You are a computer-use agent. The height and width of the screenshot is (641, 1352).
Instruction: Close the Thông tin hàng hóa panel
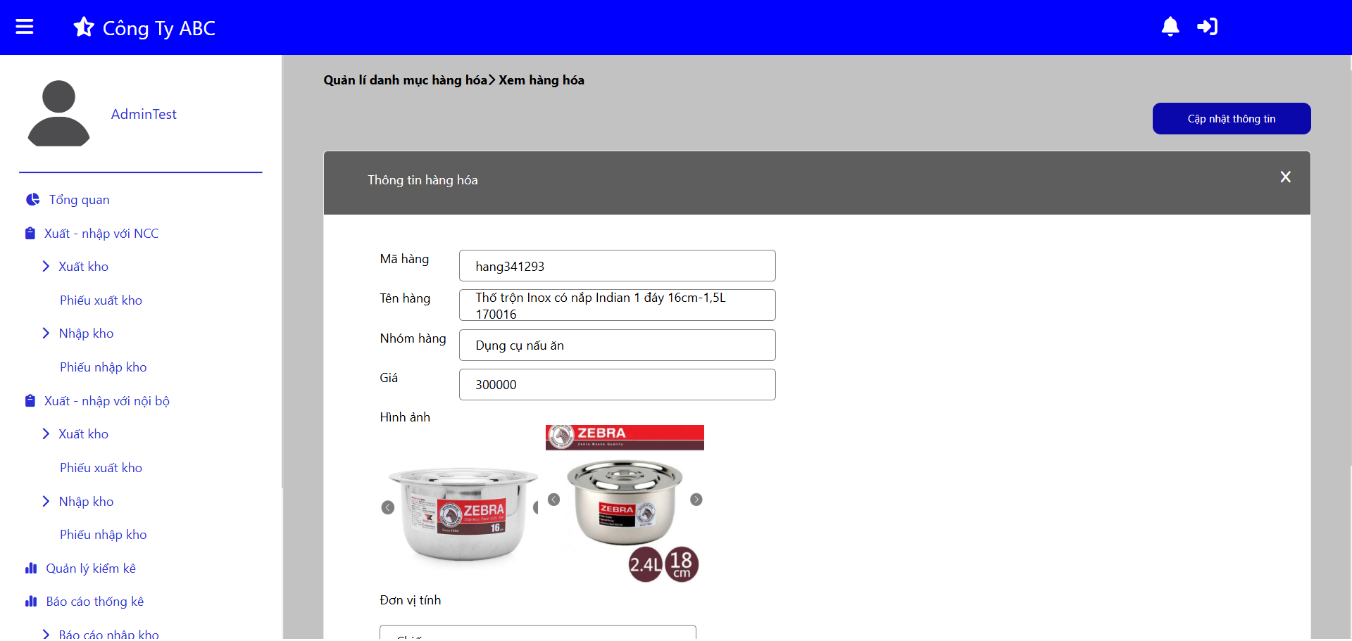pos(1285,177)
